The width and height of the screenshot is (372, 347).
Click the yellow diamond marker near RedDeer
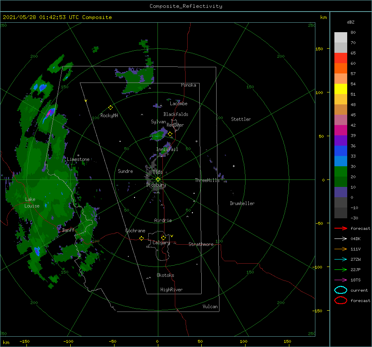coord(170,134)
